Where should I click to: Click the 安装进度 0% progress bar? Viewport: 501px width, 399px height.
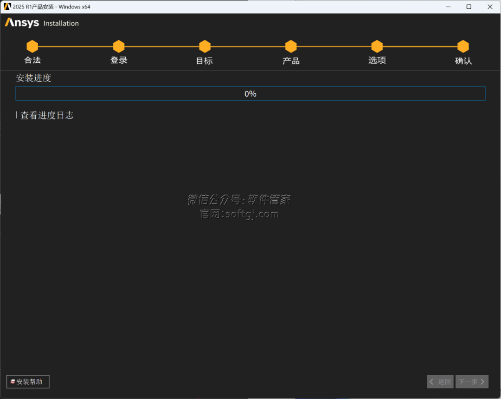[x=250, y=93]
